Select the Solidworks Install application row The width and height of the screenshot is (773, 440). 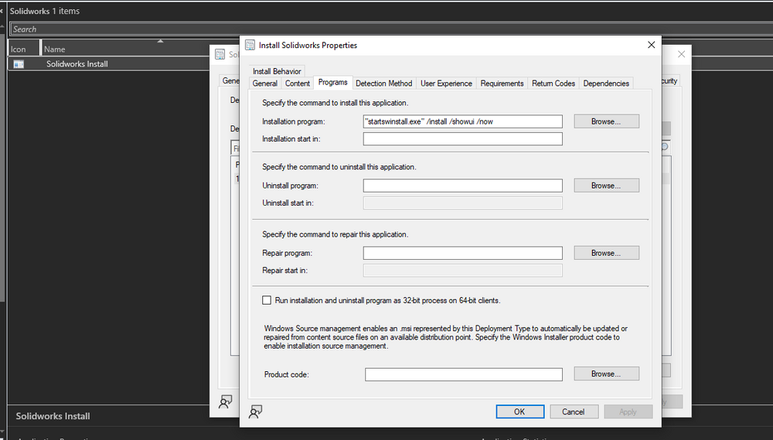point(108,63)
